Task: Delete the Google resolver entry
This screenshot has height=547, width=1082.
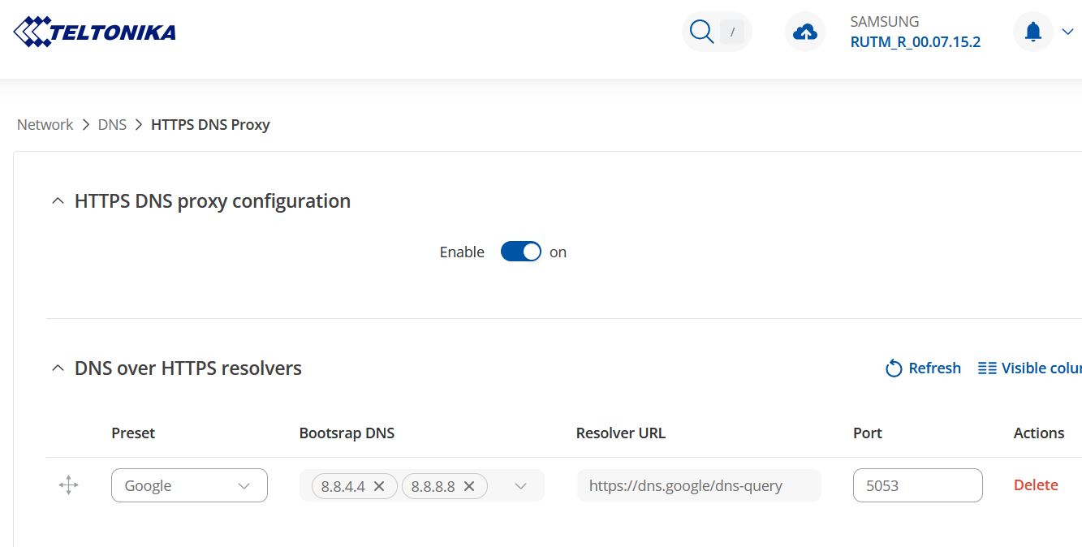Action: [x=1036, y=485]
